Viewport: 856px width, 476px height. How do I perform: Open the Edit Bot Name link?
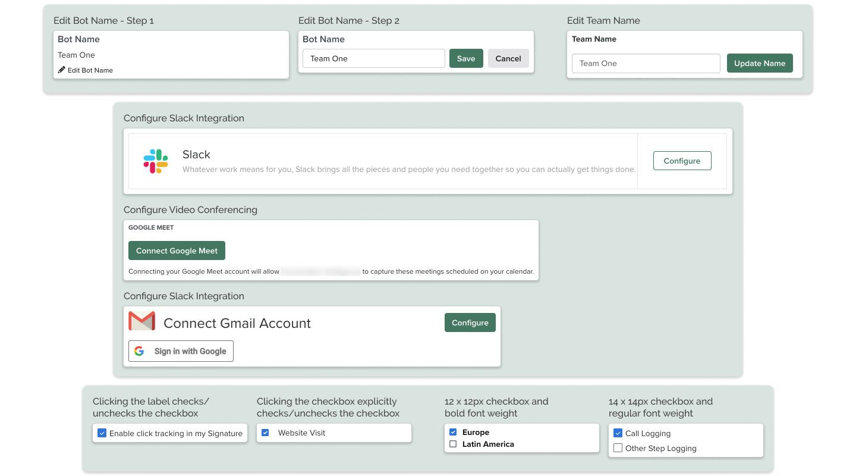pyautogui.click(x=90, y=70)
